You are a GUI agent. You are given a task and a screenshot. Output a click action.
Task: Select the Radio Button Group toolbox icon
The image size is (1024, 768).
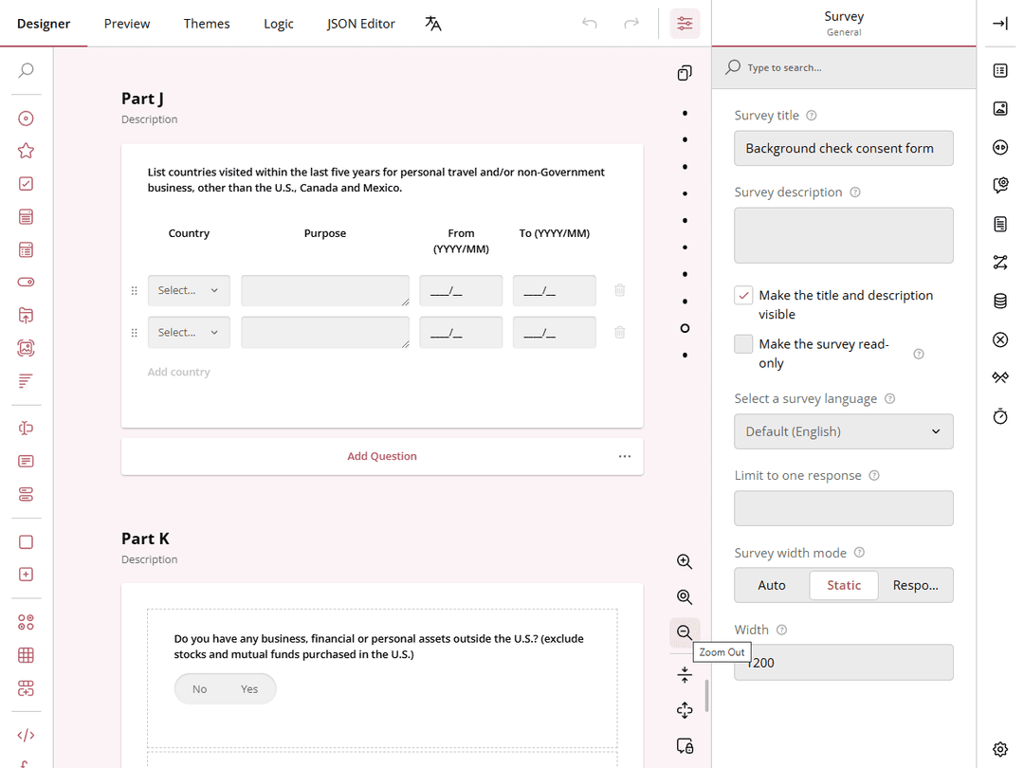(x=27, y=119)
